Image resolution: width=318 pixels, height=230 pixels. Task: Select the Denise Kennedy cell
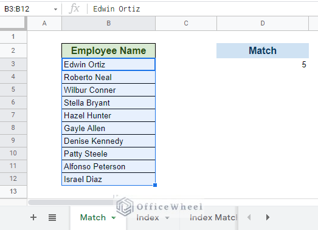[x=108, y=141]
